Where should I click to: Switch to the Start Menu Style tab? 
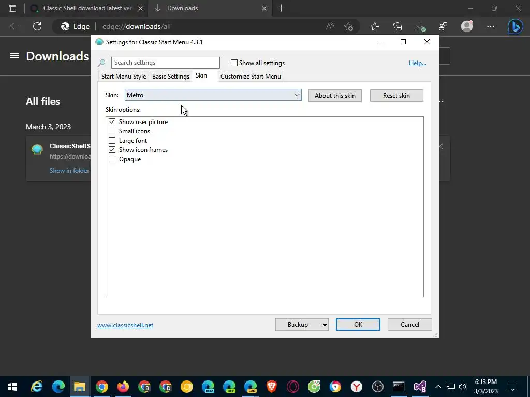[x=124, y=77]
